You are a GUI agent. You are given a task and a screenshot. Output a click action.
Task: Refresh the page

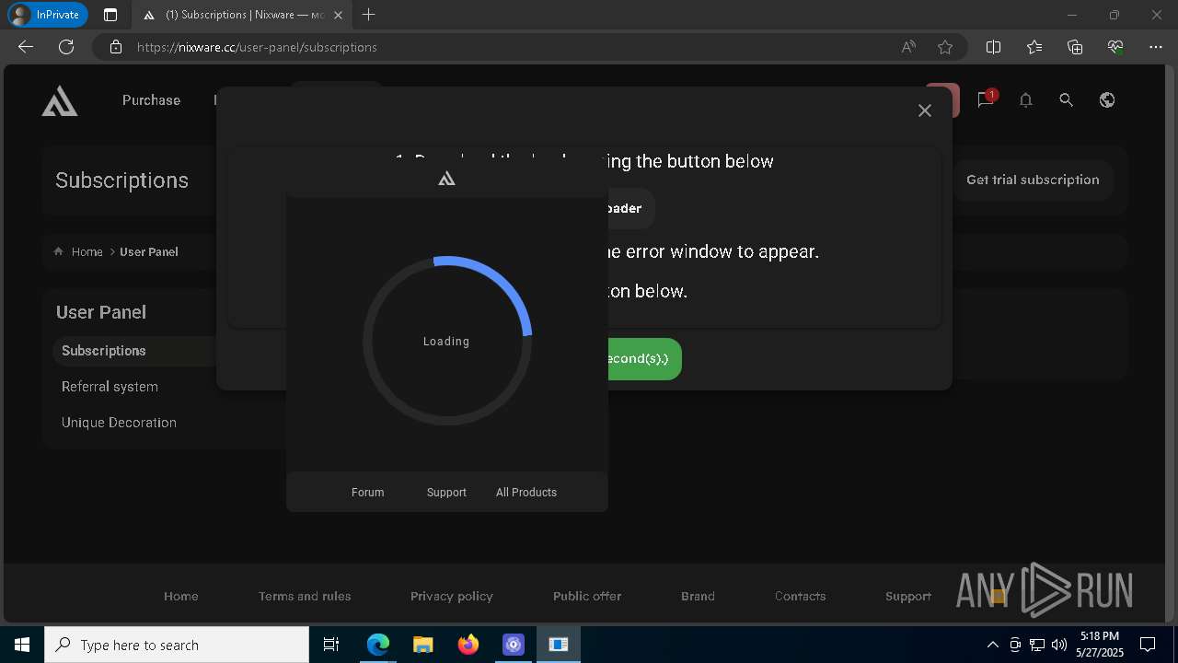[66, 47]
